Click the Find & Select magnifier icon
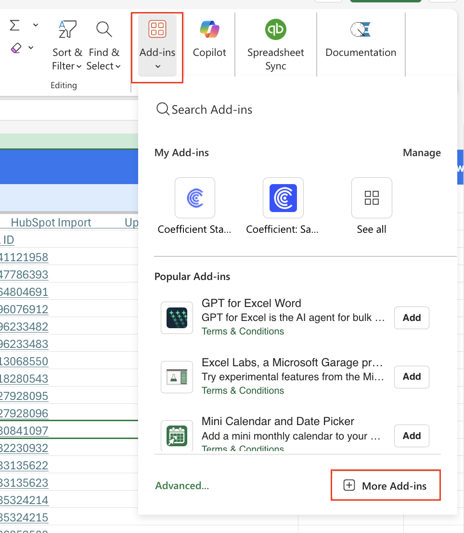Screen dimensions: 464x533 [x=104, y=30]
